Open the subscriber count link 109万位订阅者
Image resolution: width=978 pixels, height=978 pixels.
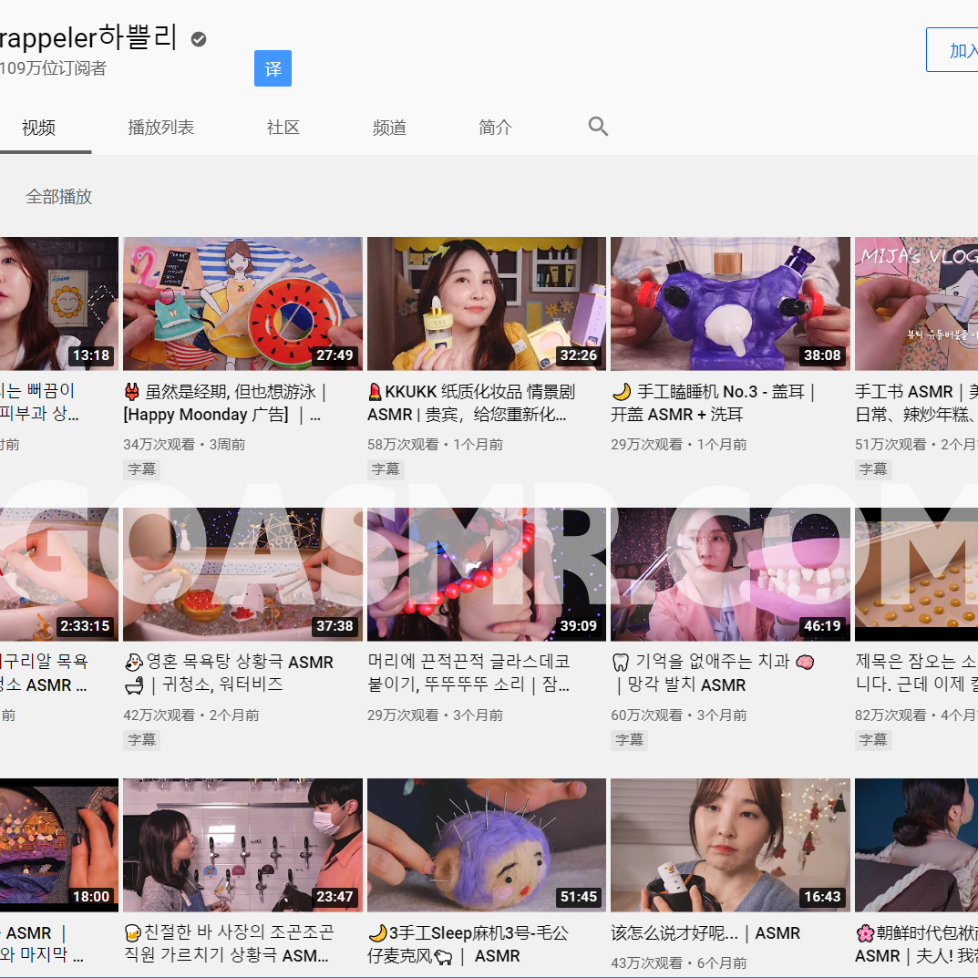coord(50,67)
